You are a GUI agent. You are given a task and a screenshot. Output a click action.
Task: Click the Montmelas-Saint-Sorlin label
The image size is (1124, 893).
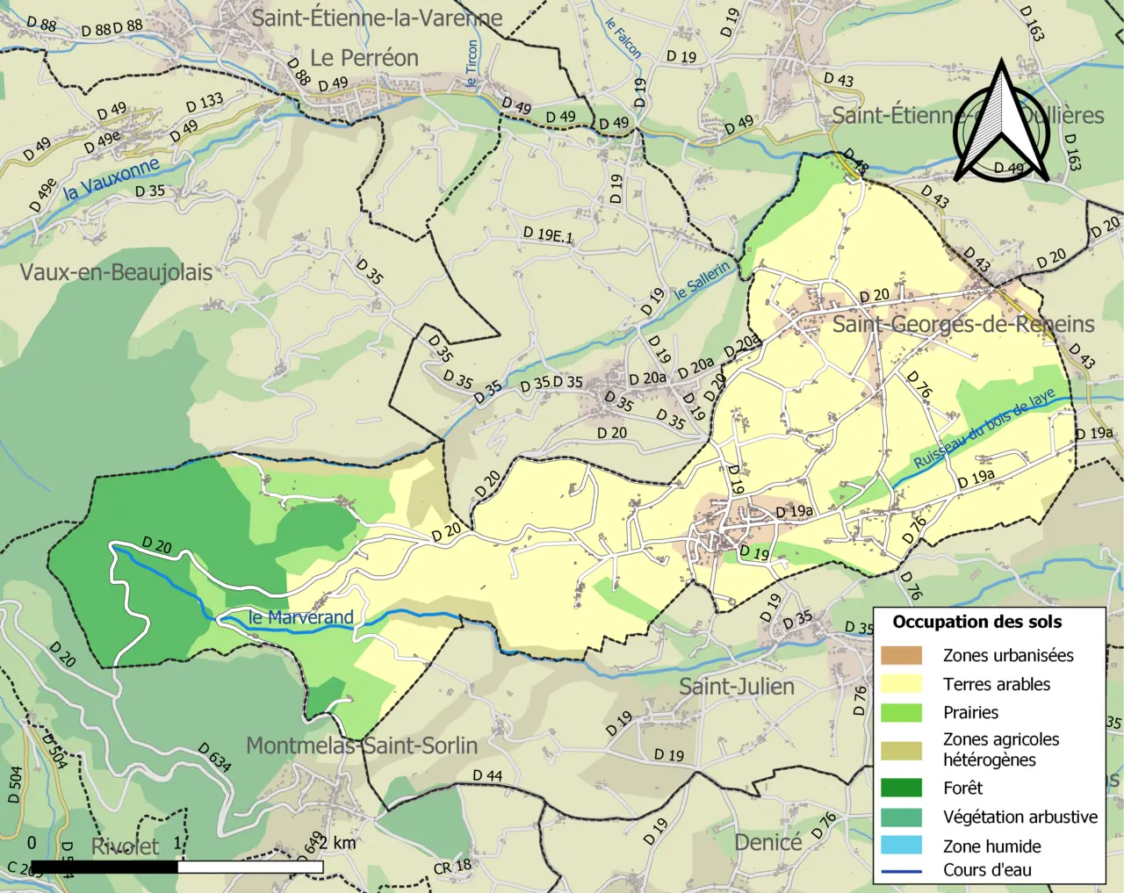(362, 745)
